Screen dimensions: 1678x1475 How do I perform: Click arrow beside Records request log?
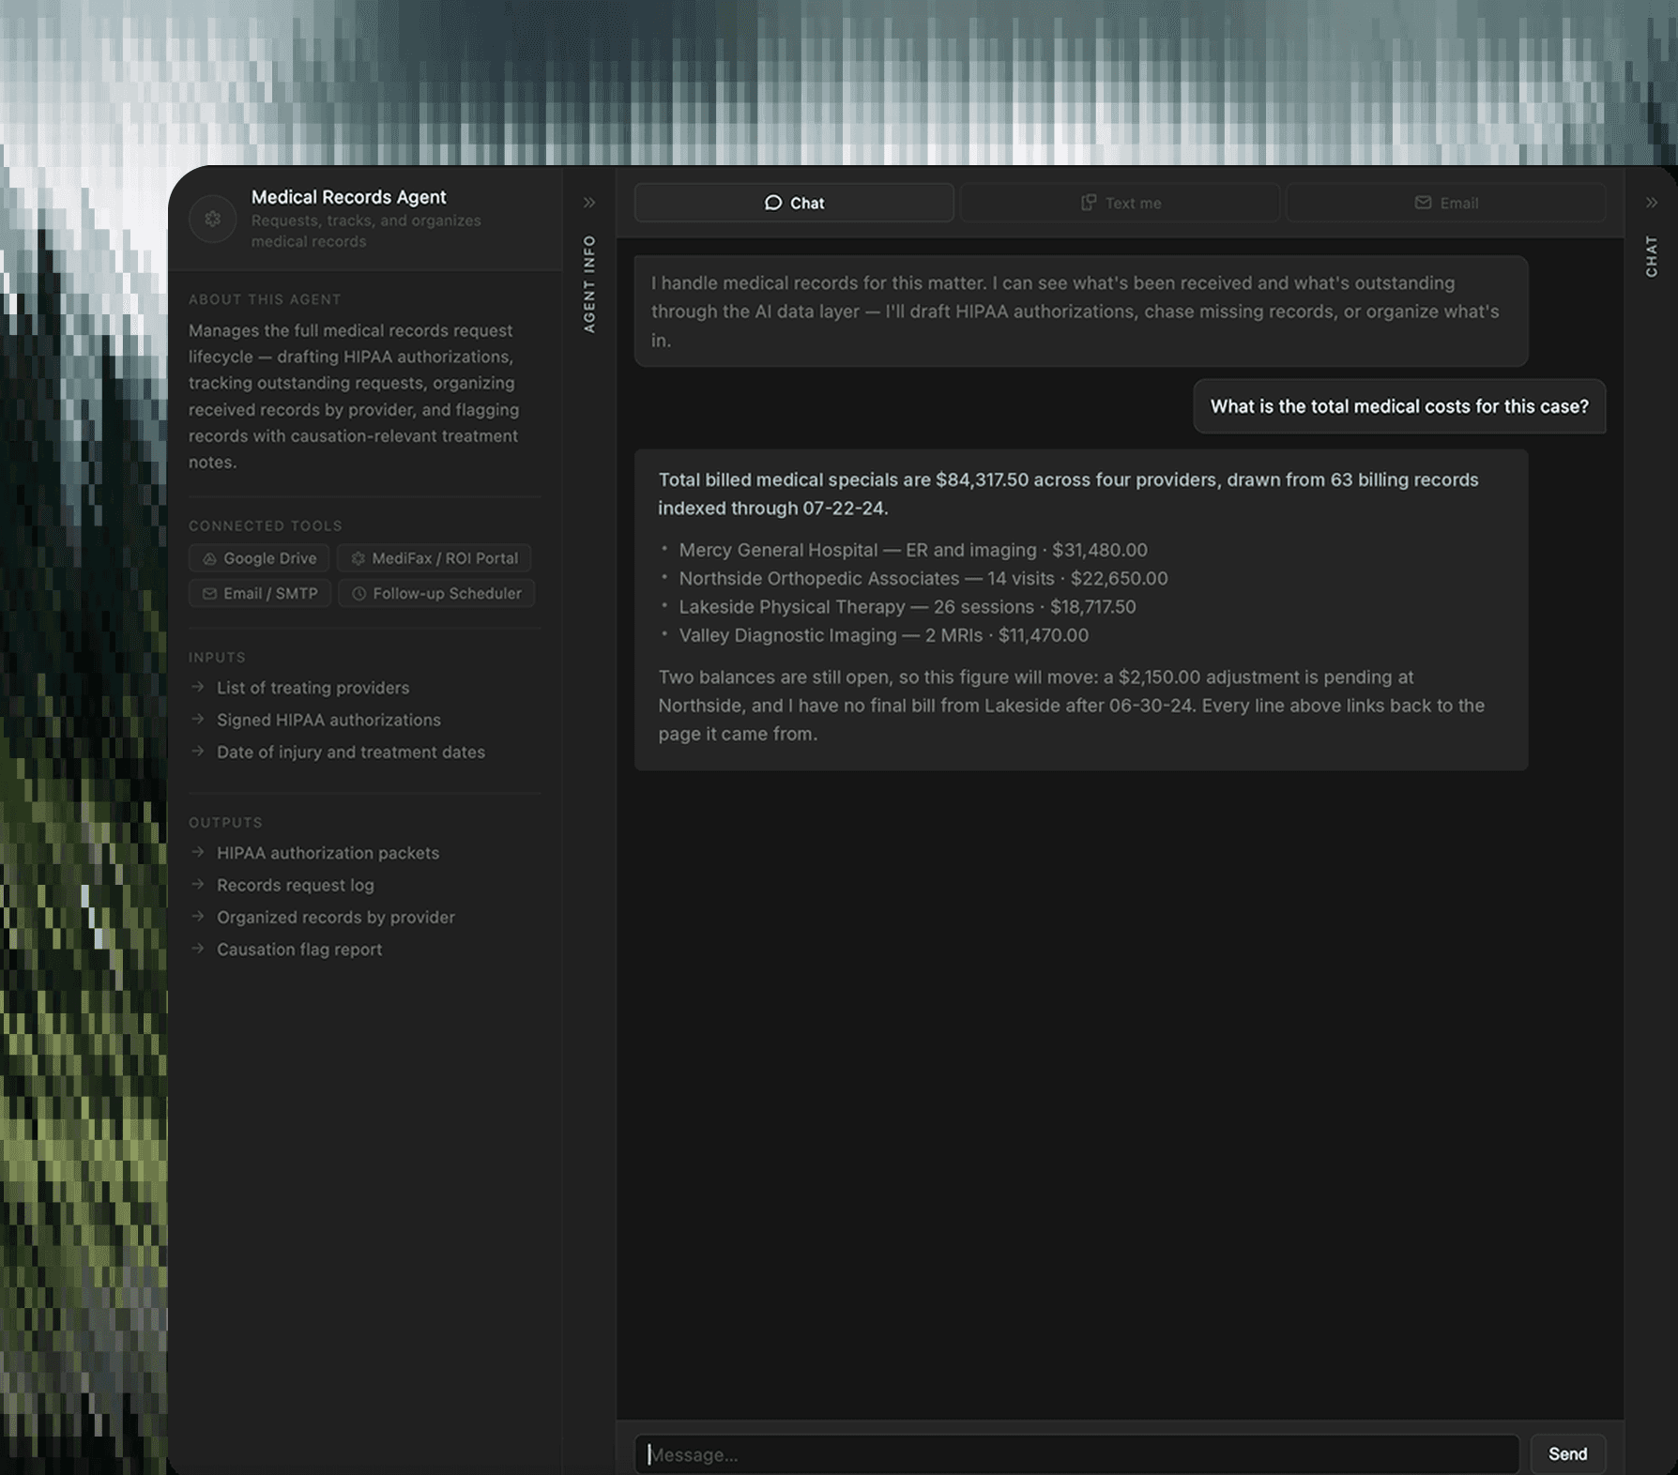click(x=198, y=884)
